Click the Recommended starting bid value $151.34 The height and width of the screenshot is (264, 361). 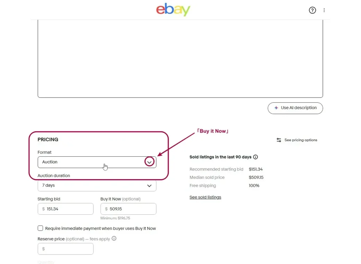point(256,169)
